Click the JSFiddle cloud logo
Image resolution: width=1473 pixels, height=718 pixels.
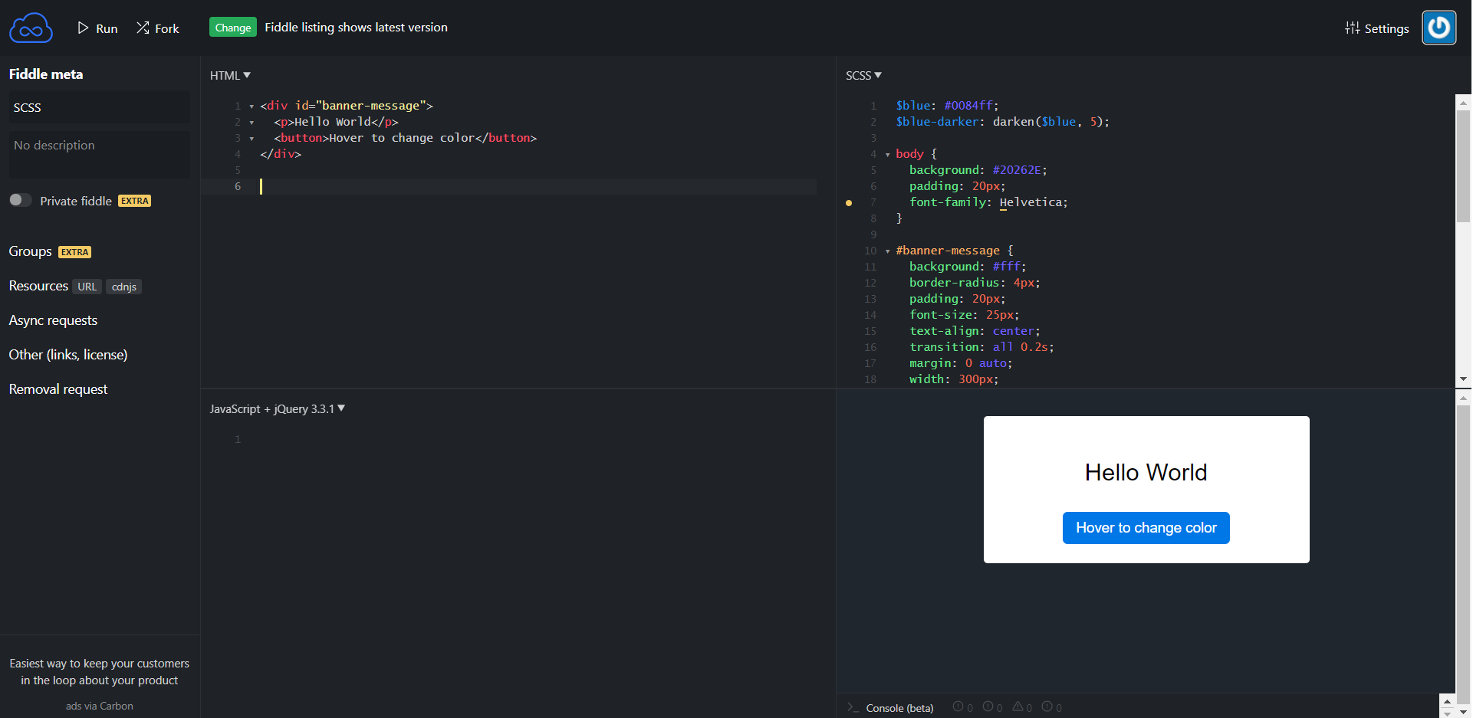31,28
